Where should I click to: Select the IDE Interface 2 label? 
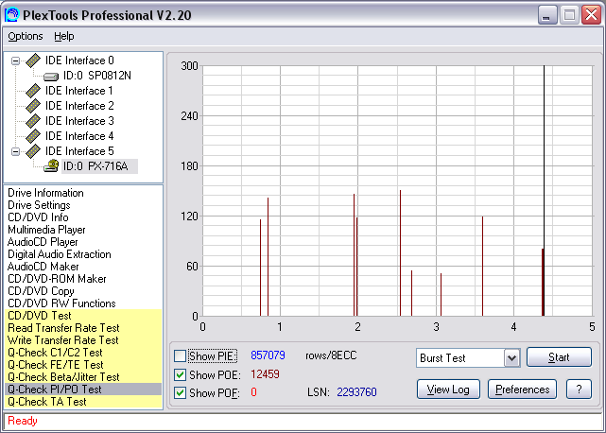click(79, 106)
